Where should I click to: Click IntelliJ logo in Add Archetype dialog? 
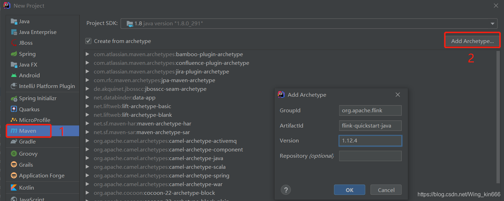281,95
